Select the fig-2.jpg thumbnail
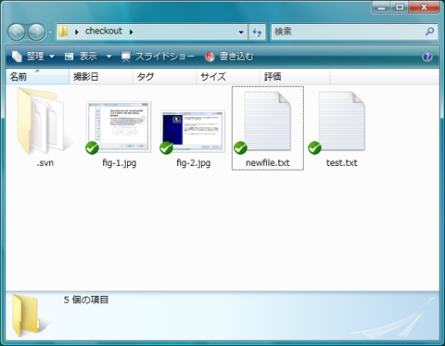Screen dimensions: 445x346 (193, 132)
